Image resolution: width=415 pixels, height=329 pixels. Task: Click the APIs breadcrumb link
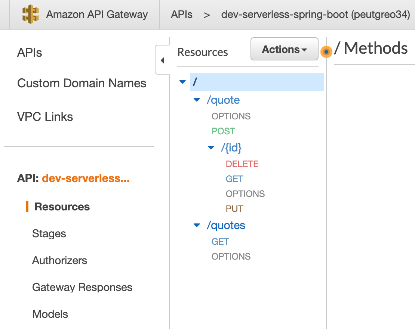pyautogui.click(x=182, y=15)
